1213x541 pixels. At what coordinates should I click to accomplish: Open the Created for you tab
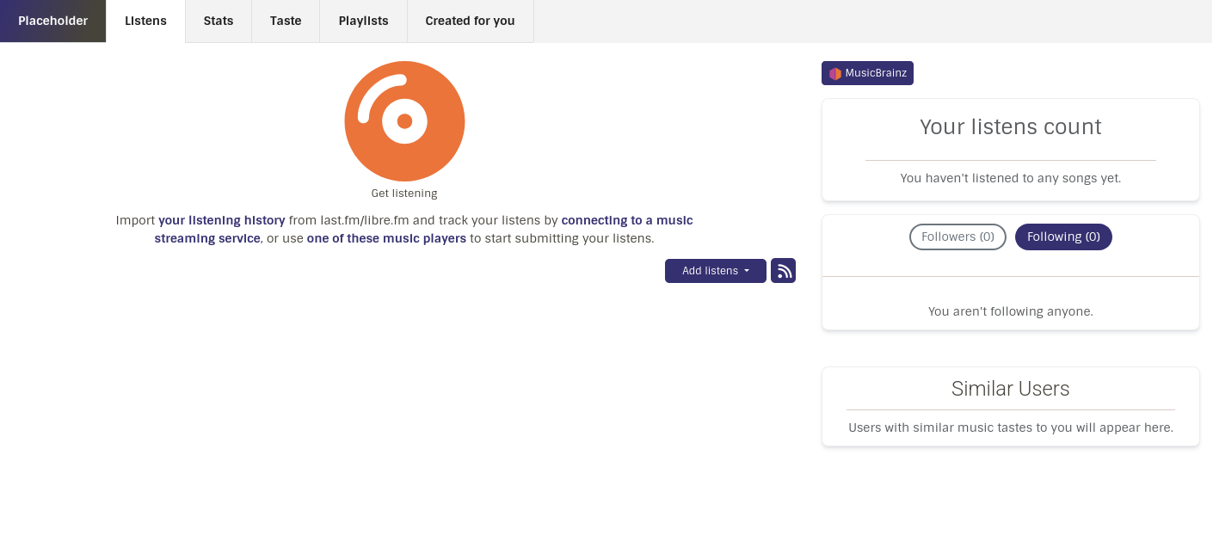point(470,21)
